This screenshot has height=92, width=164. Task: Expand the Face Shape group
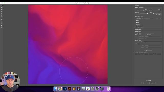pos(137,26)
